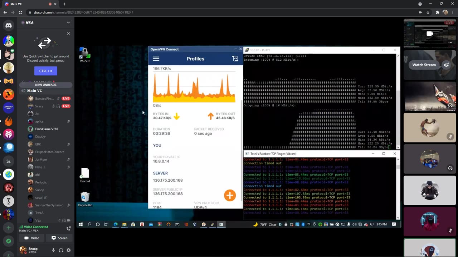The image size is (458, 257).
Task: Click the Chrome back navigation arrow
Action: (5, 12)
